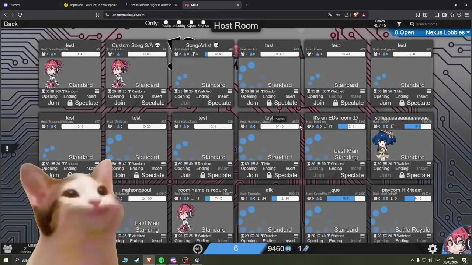The height and width of the screenshot is (265, 472).
Task: Click the level 6 XP progress bar
Action: 236,249
